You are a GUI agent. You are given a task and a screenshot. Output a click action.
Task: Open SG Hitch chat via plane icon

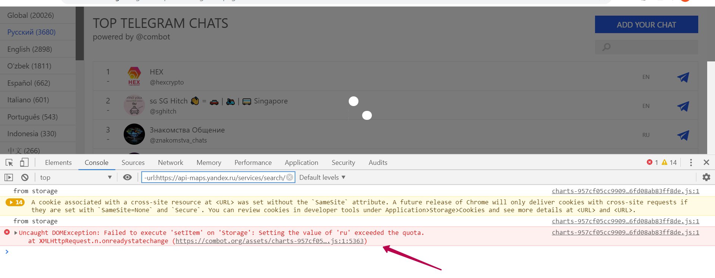point(683,106)
